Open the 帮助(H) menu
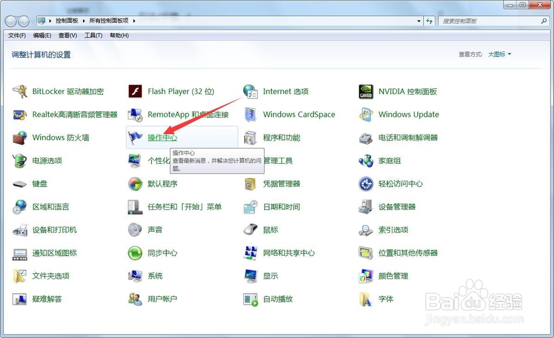The width and height of the screenshot is (554, 338). pyautogui.click(x=119, y=35)
